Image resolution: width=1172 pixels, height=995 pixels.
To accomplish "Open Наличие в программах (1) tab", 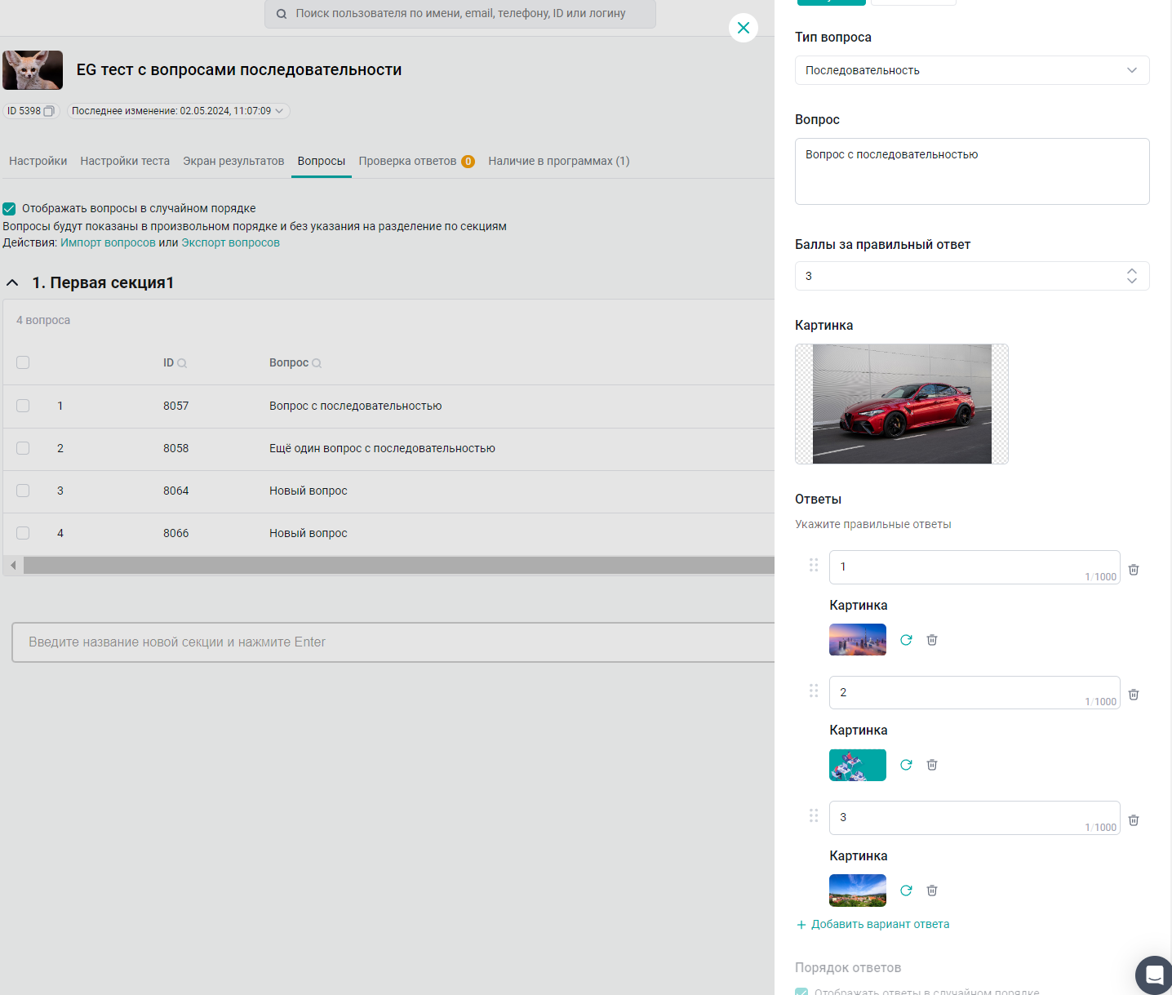I will pyautogui.click(x=559, y=161).
